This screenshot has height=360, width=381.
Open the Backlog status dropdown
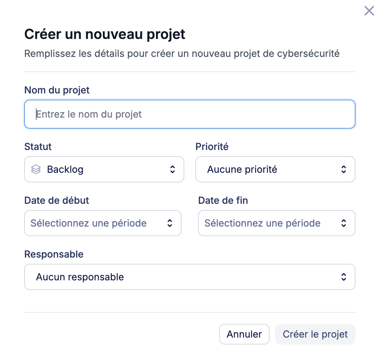click(104, 169)
